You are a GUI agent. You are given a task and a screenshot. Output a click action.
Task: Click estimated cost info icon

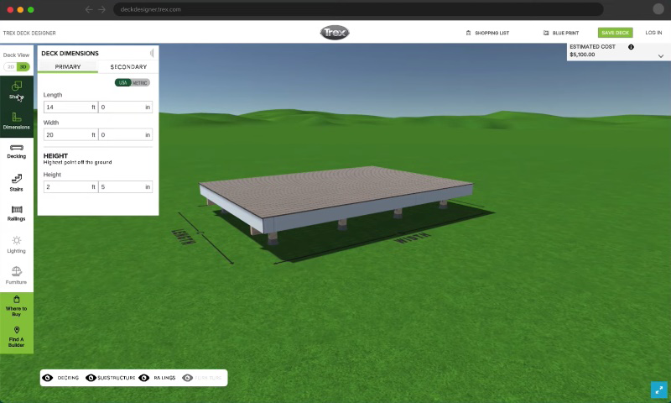point(631,47)
